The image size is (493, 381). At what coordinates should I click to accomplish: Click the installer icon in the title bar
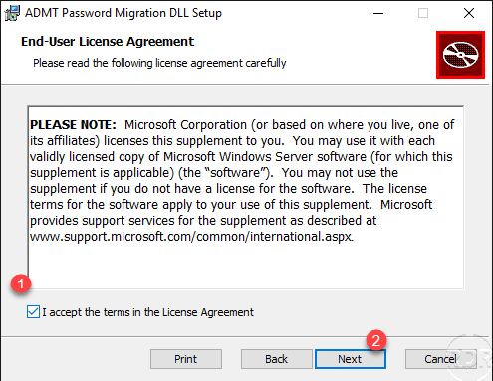12,13
